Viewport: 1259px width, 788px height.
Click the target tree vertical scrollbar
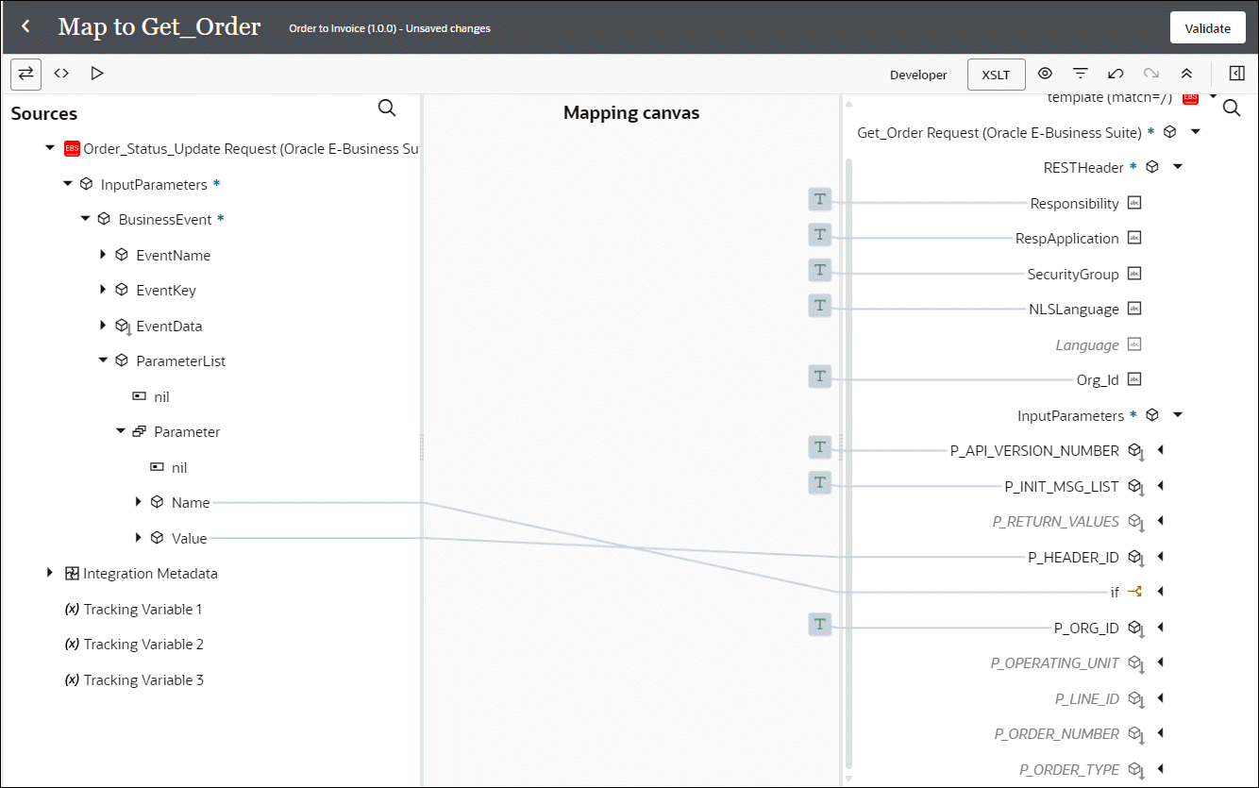[848, 462]
